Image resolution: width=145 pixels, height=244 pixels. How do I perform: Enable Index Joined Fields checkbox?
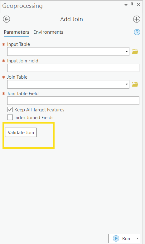click(x=10, y=117)
